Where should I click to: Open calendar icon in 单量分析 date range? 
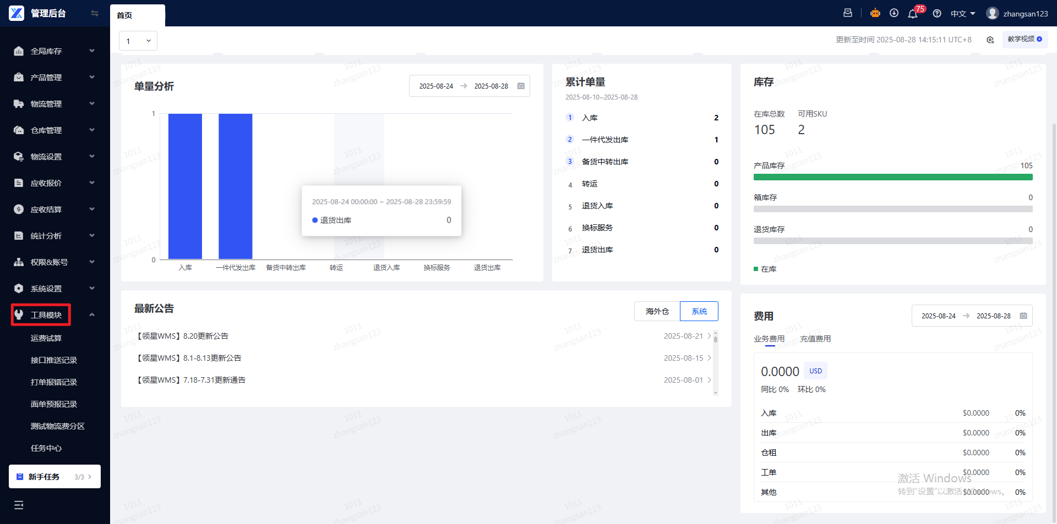(521, 86)
